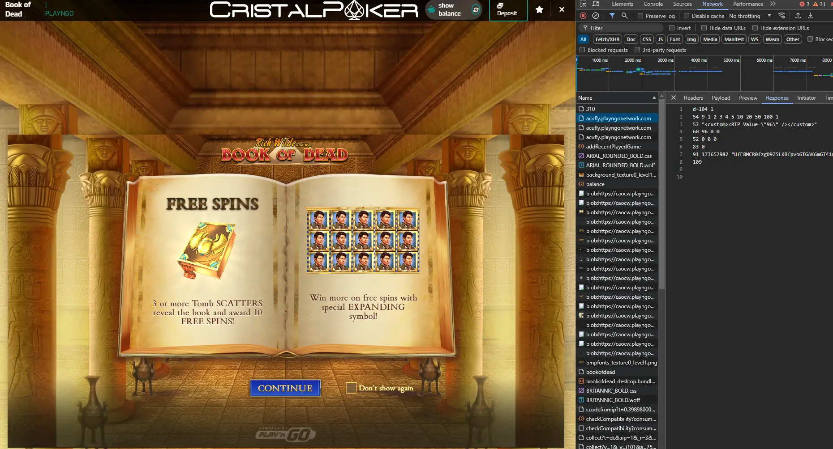Filter requests by Doc type
This screenshot has height=449, width=833.
[631, 39]
